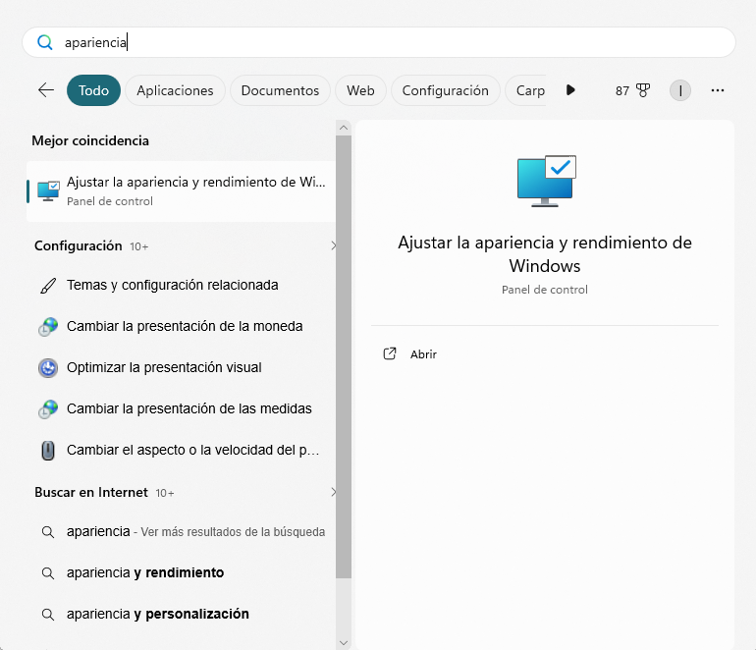Select the Todo filter tab
Viewport: 756px width, 650px height.
[93, 90]
